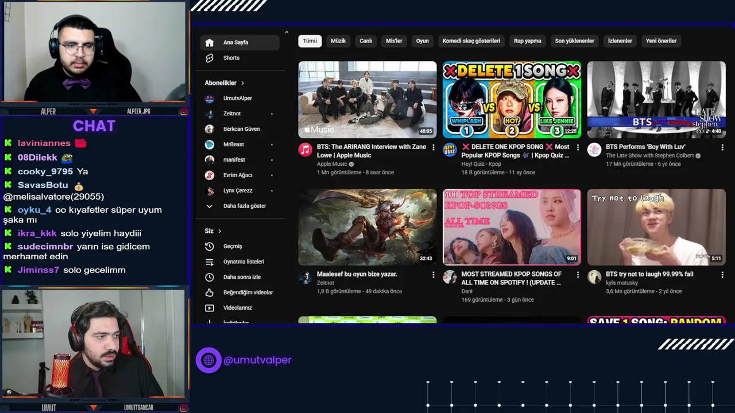The height and width of the screenshot is (413, 735).
Task: Select Yeni öneriler filter chip
Action: (661, 41)
